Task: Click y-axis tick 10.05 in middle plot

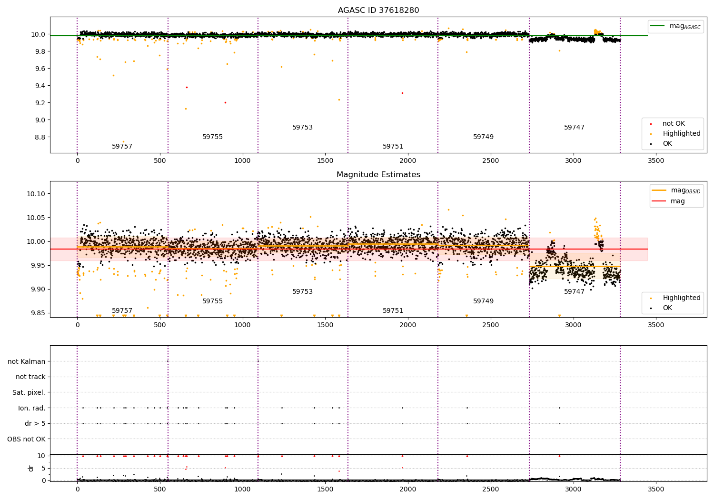Action: pyautogui.click(x=36, y=218)
